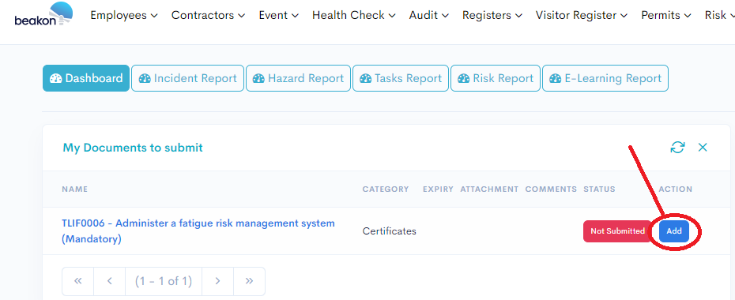Screen dimensions: 735x300
Task: Close the My Documents to submit panel
Action: coord(702,148)
